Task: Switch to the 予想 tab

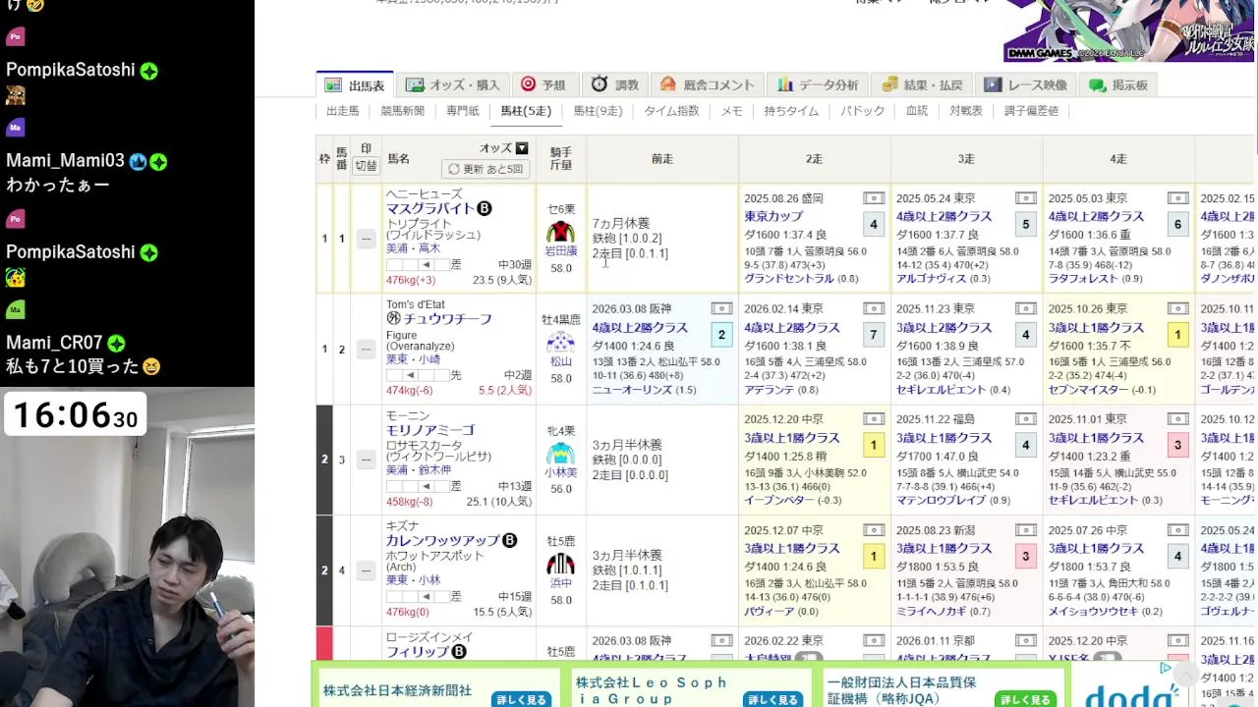Action: (543, 85)
